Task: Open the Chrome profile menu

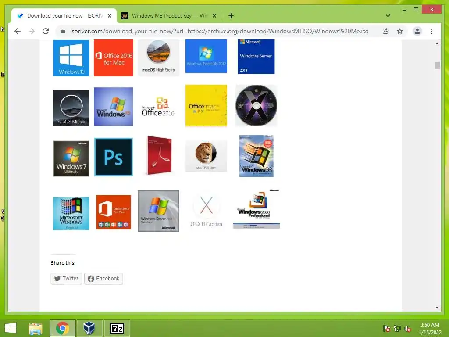Action: coord(417,31)
